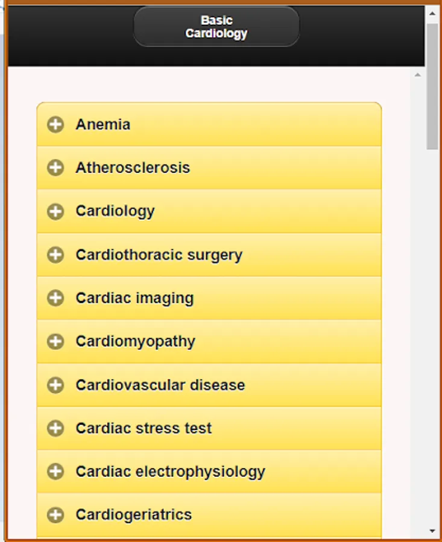Image resolution: width=442 pixels, height=542 pixels.
Task: Click the plus icon beside Anemia
Action: pos(55,125)
